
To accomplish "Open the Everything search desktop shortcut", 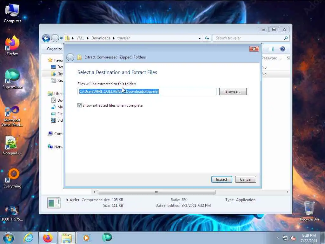I will click(x=12, y=178).
